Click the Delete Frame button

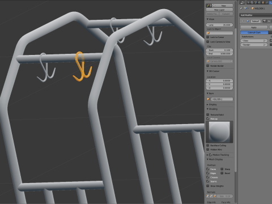[212, 14]
